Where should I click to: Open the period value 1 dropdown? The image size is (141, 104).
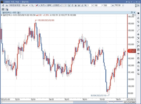pyautogui.click(x=92, y=5)
